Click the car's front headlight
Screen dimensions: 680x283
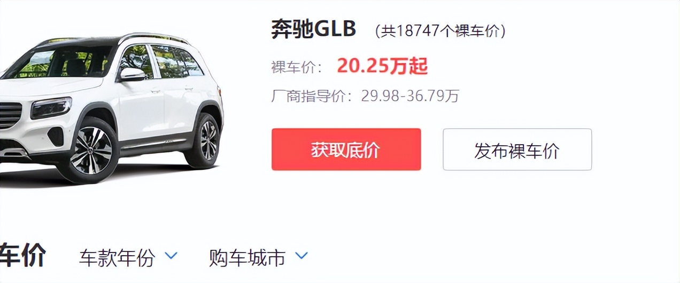point(51,108)
